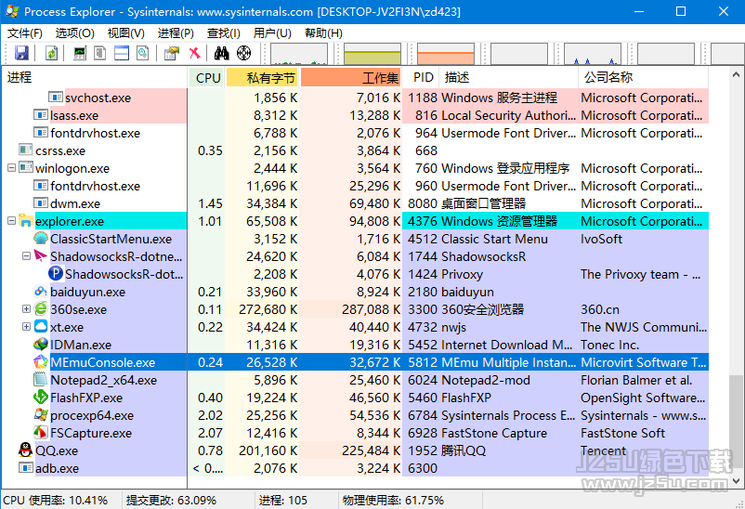Click the company name "Tonec Inc."
This screenshot has height=509, width=745.
(x=609, y=345)
